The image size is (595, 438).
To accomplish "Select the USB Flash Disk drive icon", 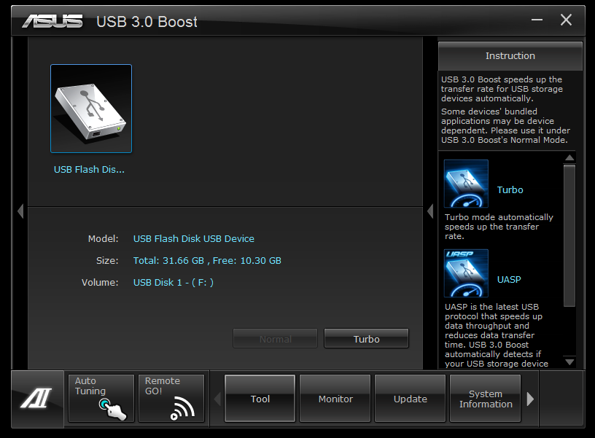I will [91, 109].
